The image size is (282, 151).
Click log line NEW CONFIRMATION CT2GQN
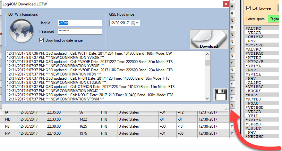tap(56, 83)
